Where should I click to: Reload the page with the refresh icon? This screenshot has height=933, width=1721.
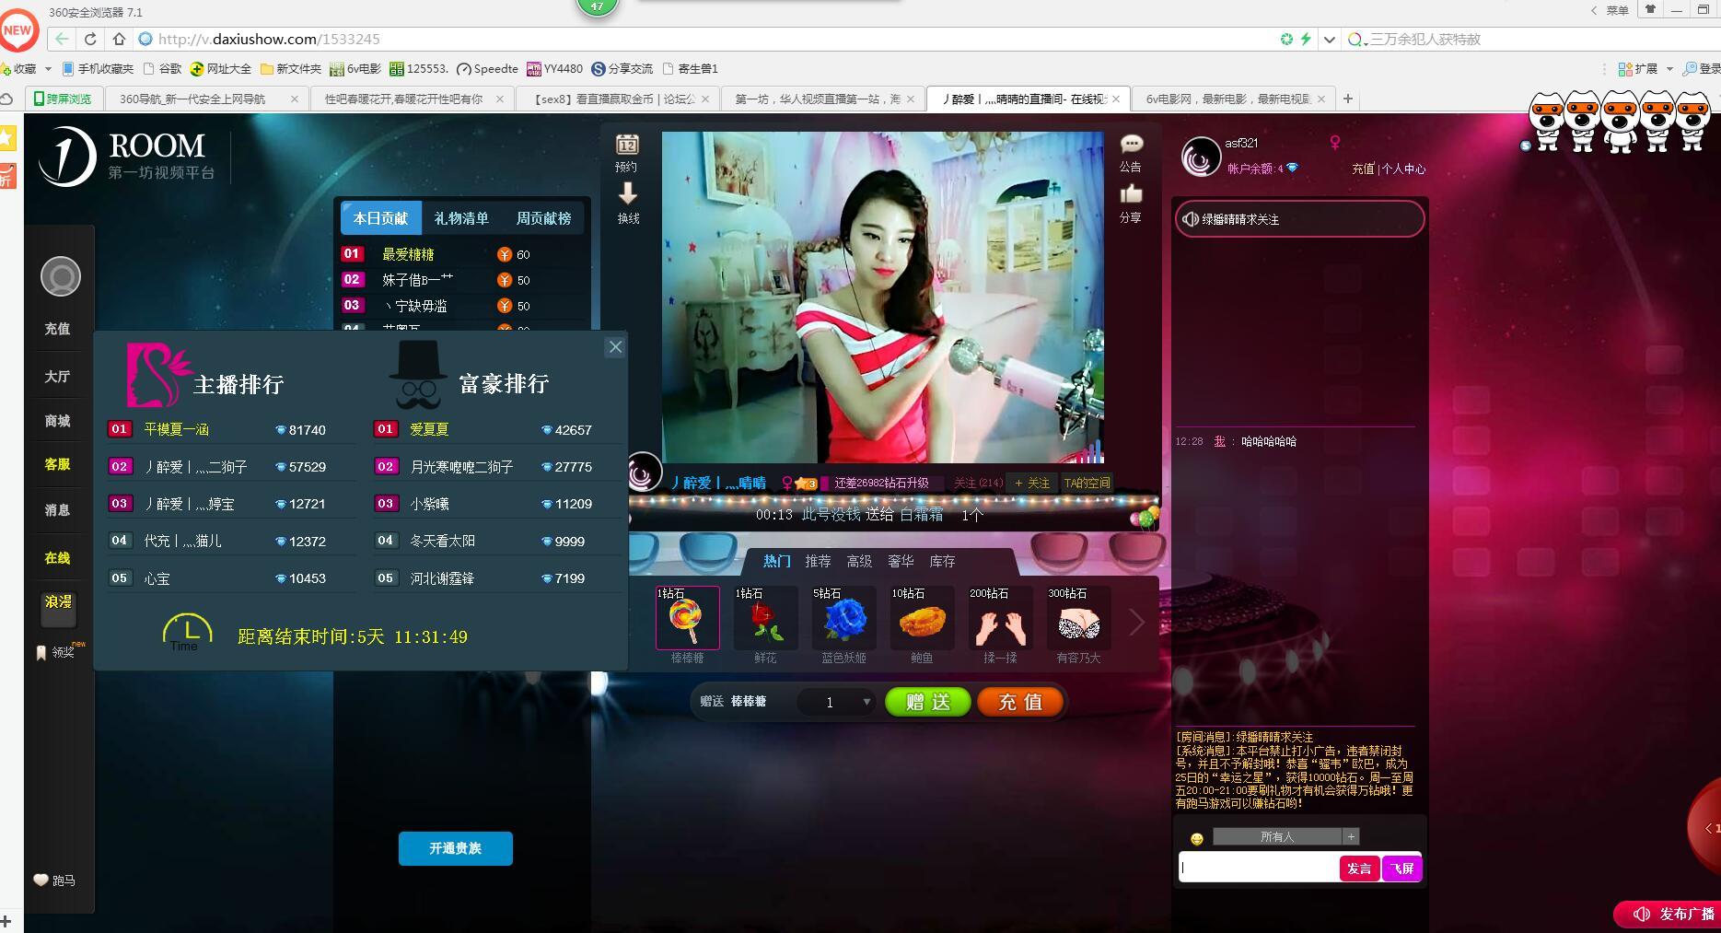90,39
